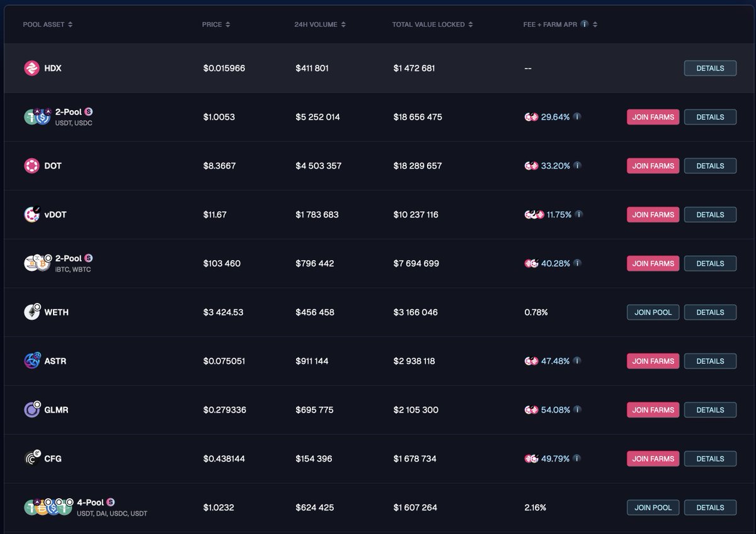This screenshot has height=534, width=756.
Task: Join farms for CFG
Action: point(653,458)
